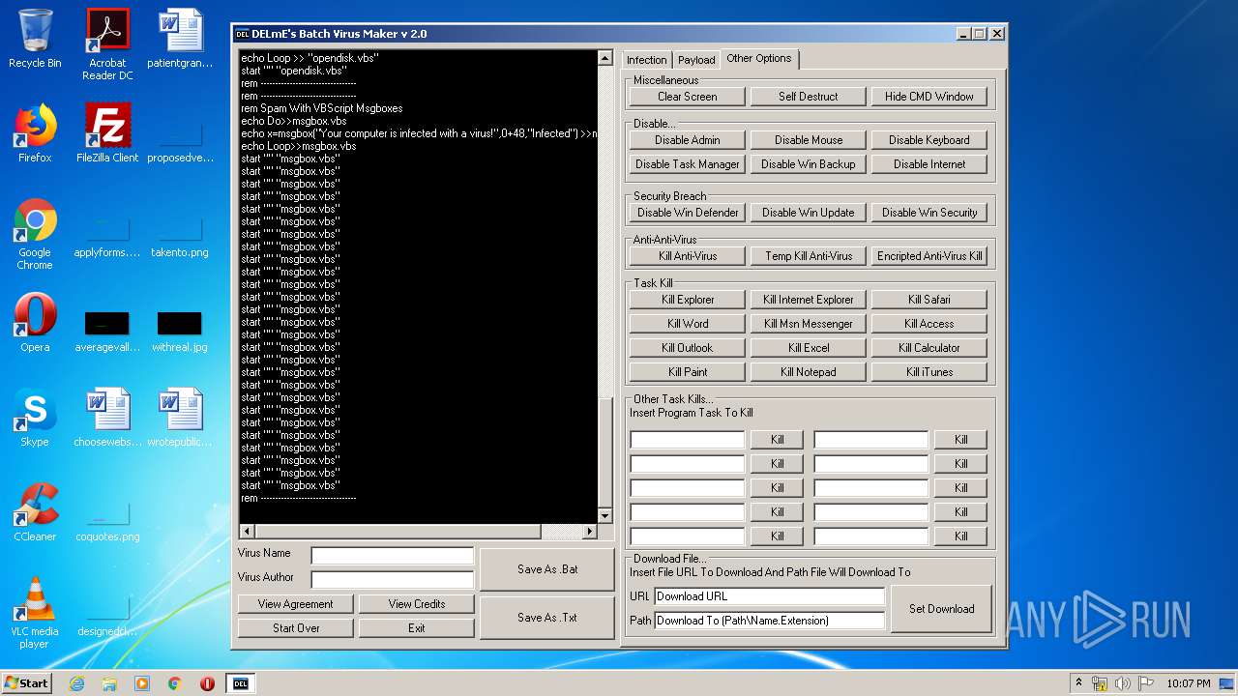The image size is (1238, 696).
Task: Click the View Credits button
Action: pyautogui.click(x=417, y=604)
